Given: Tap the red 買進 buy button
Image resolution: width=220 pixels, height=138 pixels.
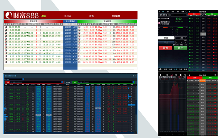Looking at the screenshot, I should pos(165,48).
